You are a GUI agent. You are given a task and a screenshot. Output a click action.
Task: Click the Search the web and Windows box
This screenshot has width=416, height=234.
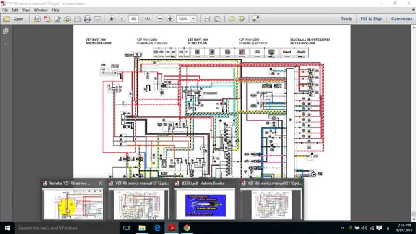tap(67, 228)
